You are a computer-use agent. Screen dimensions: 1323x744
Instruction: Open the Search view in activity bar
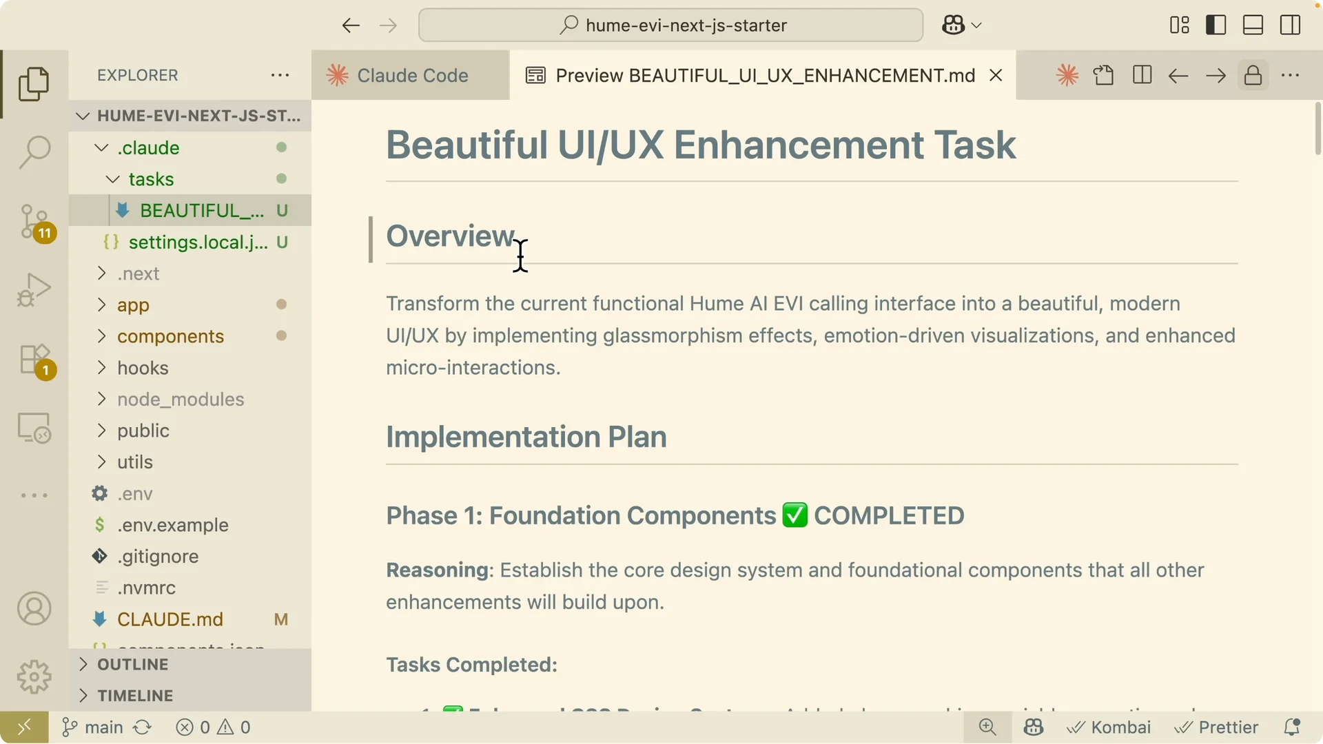pyautogui.click(x=34, y=152)
